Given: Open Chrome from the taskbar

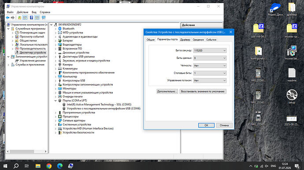Looking at the screenshot, I should 49,166.
